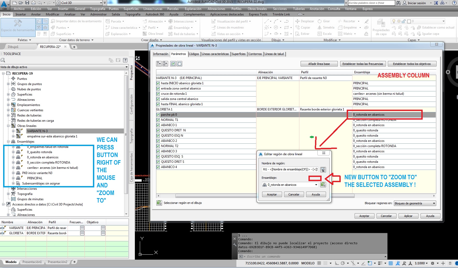Click Establecer todas las frecuencias button
The width and height of the screenshot is (458, 268).
pyautogui.click(x=363, y=64)
